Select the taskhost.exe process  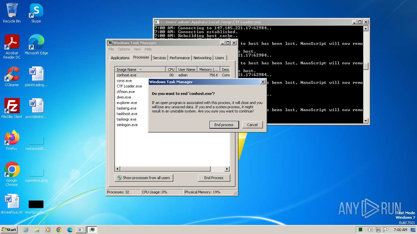[127, 114]
